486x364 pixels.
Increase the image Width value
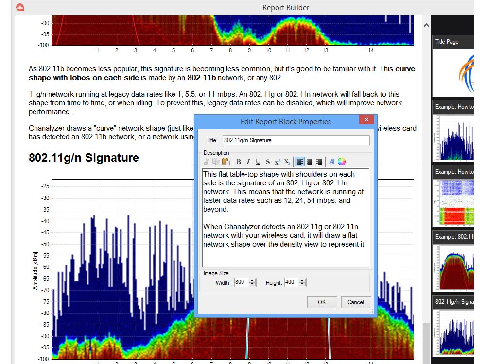coord(252,280)
